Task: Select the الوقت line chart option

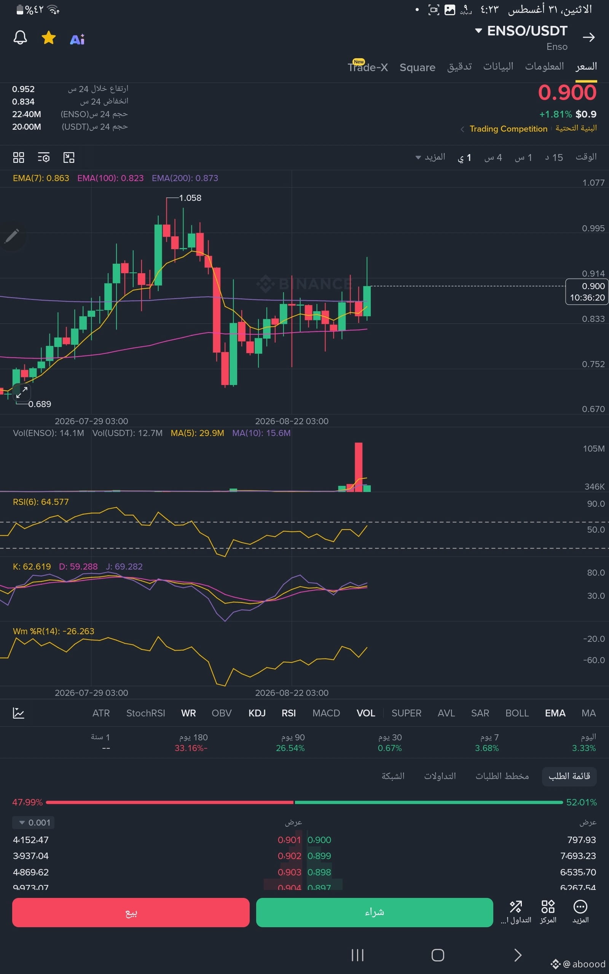Action: 586,157
